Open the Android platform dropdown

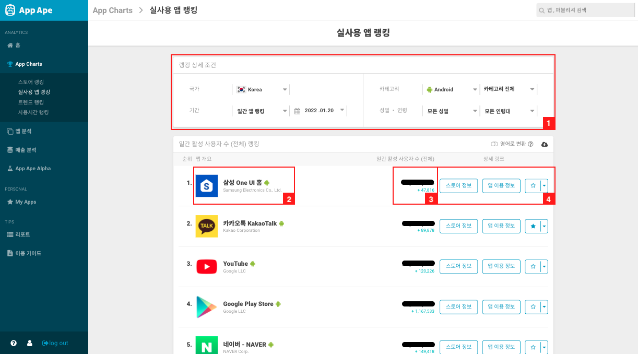coord(451,89)
